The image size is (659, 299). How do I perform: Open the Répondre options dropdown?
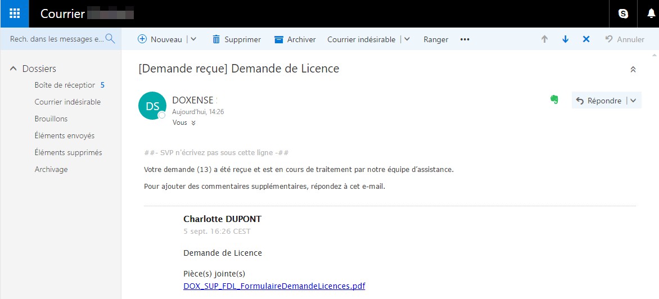(x=634, y=101)
